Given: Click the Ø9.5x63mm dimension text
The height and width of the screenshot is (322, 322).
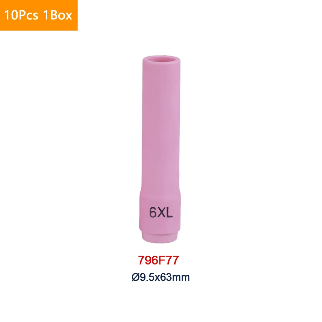Looking at the screenshot, I should [161, 277].
